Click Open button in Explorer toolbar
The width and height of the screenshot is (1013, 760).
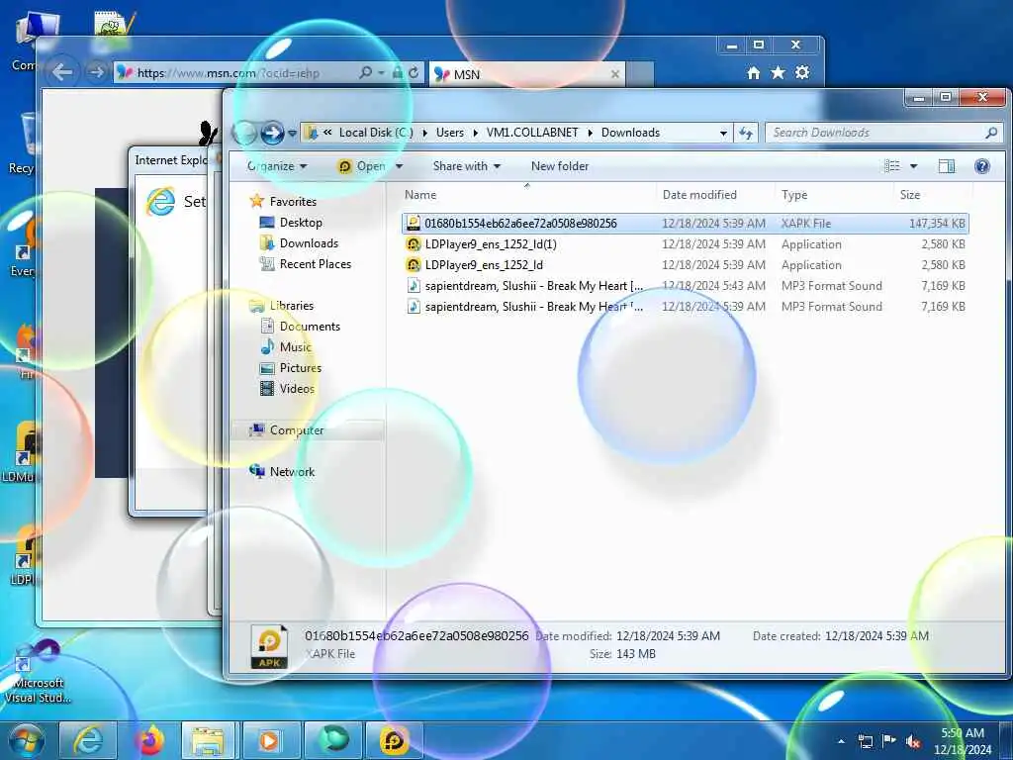coord(362,166)
